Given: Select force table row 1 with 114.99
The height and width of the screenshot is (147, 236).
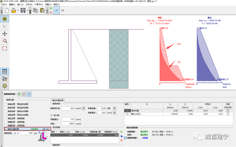Looking at the screenshot, I should 179,111.
